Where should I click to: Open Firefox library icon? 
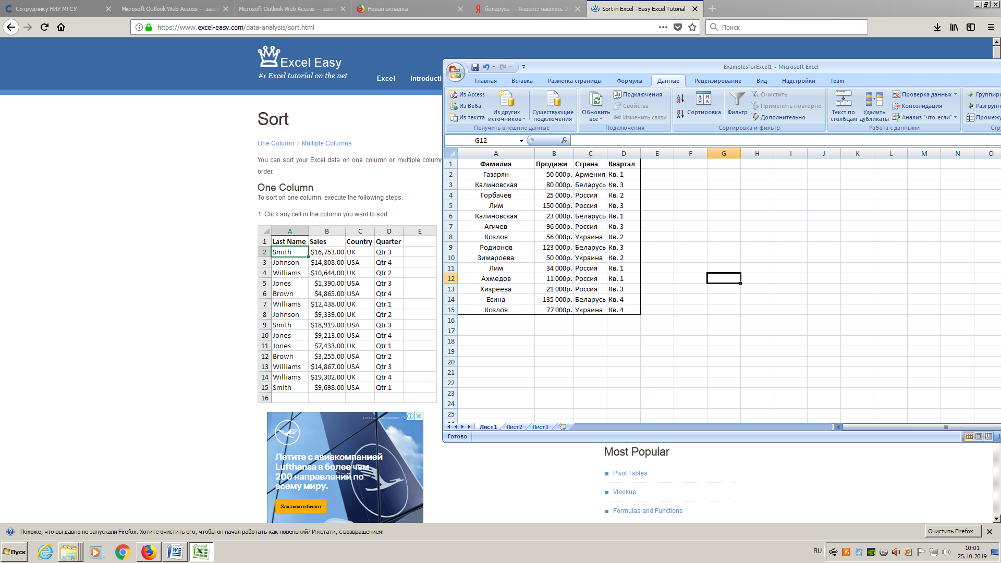click(954, 27)
